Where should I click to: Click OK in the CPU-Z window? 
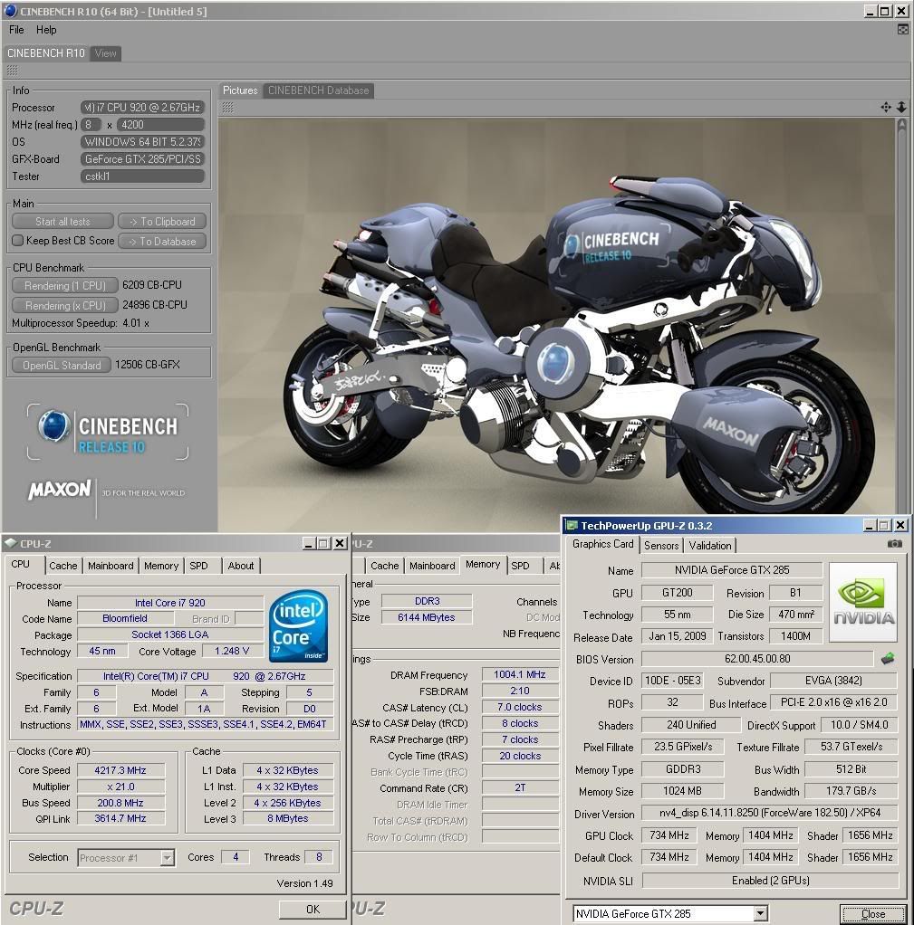(313, 909)
